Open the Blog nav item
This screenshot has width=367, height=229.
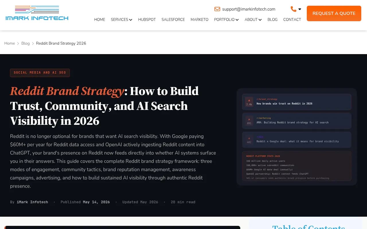(x=272, y=19)
